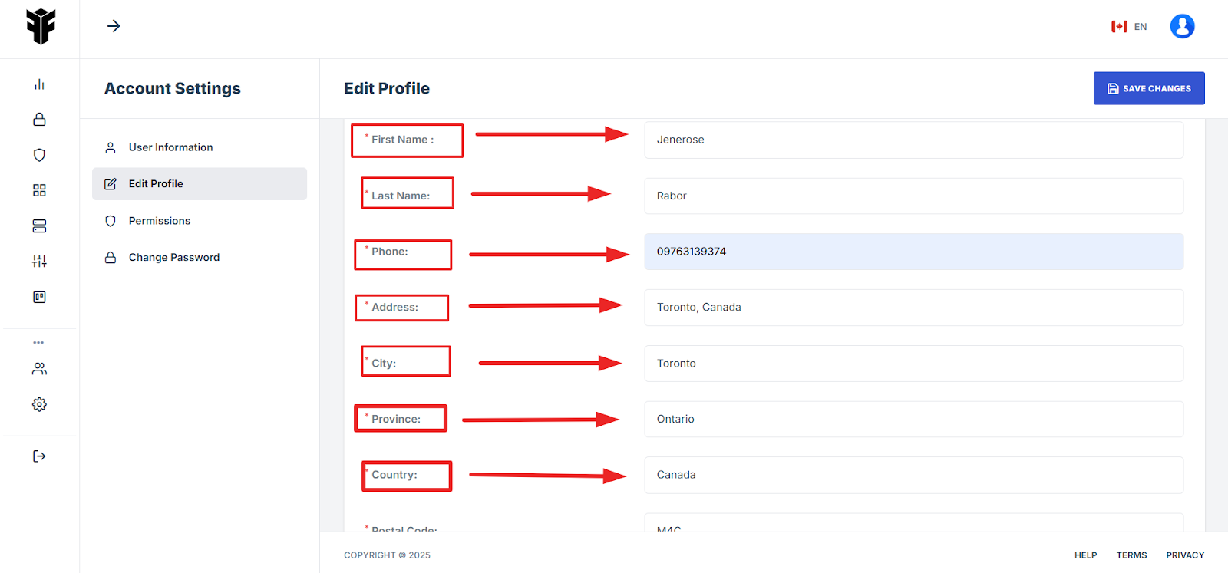The width and height of the screenshot is (1228, 573).
Task: Click the server stack sidebar icon
Action: (x=39, y=226)
